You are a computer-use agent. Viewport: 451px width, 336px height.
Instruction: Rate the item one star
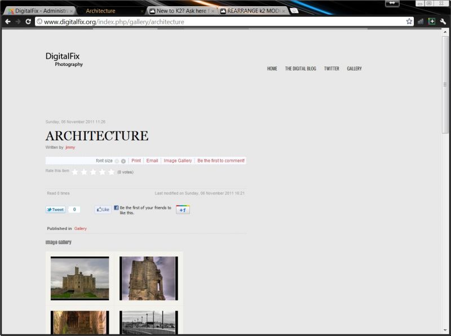[x=75, y=172]
